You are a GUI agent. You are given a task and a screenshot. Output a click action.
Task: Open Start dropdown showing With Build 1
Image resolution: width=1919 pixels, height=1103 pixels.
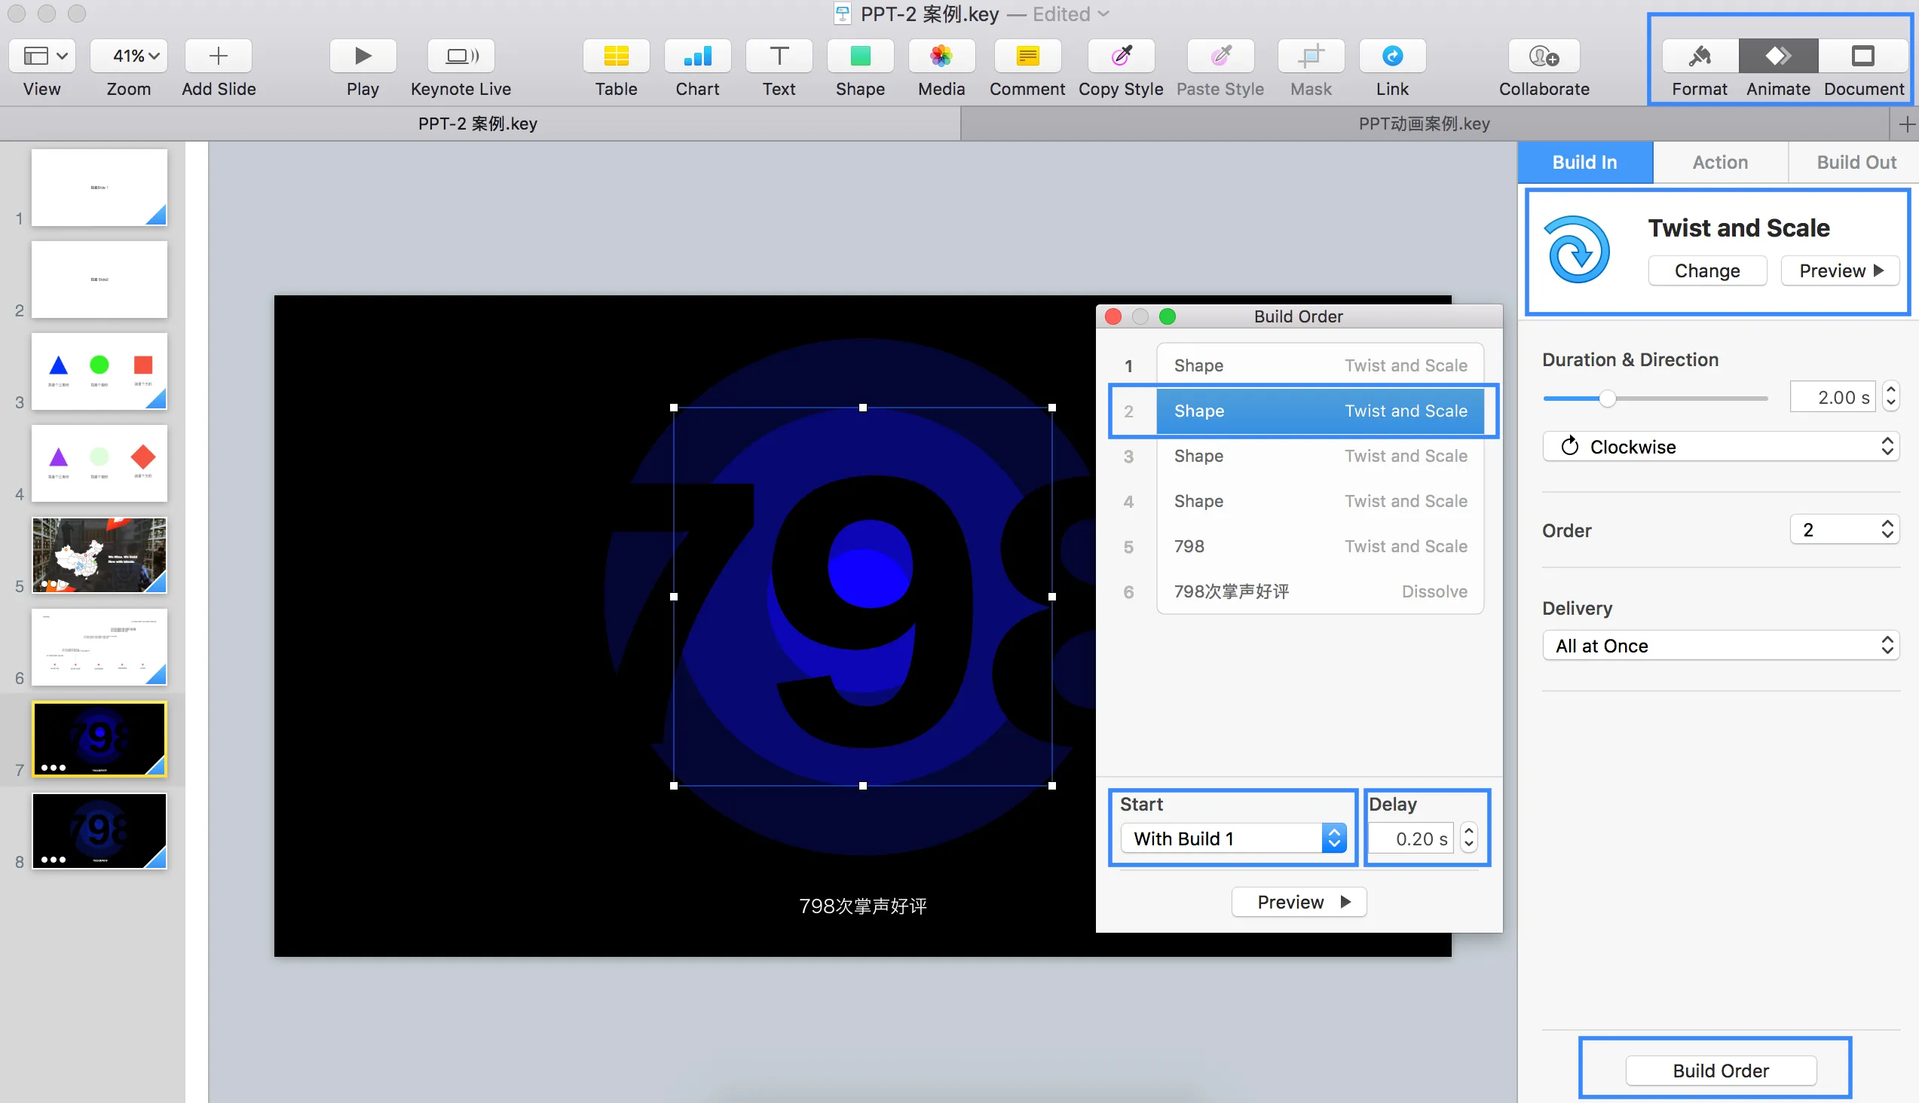pos(1232,839)
